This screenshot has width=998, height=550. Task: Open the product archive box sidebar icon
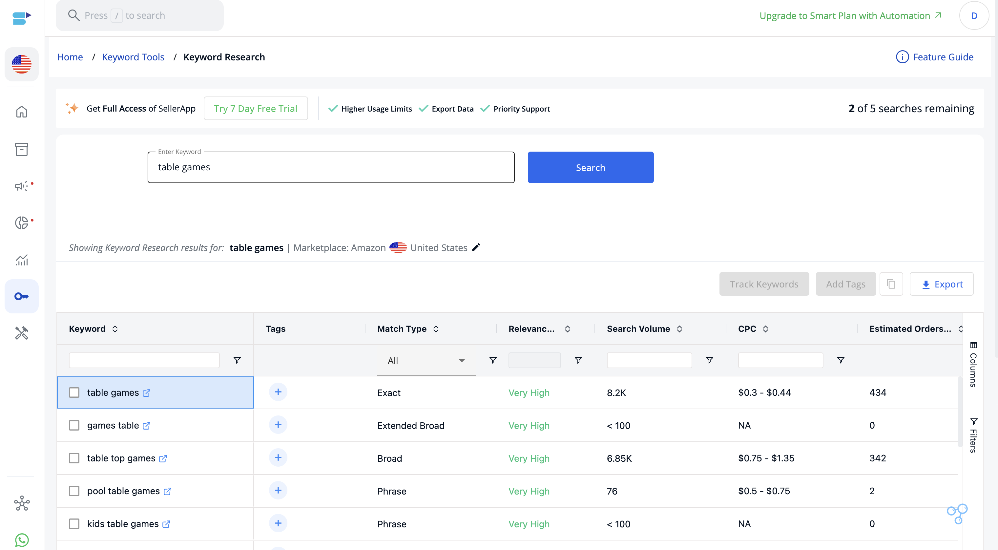click(x=21, y=149)
